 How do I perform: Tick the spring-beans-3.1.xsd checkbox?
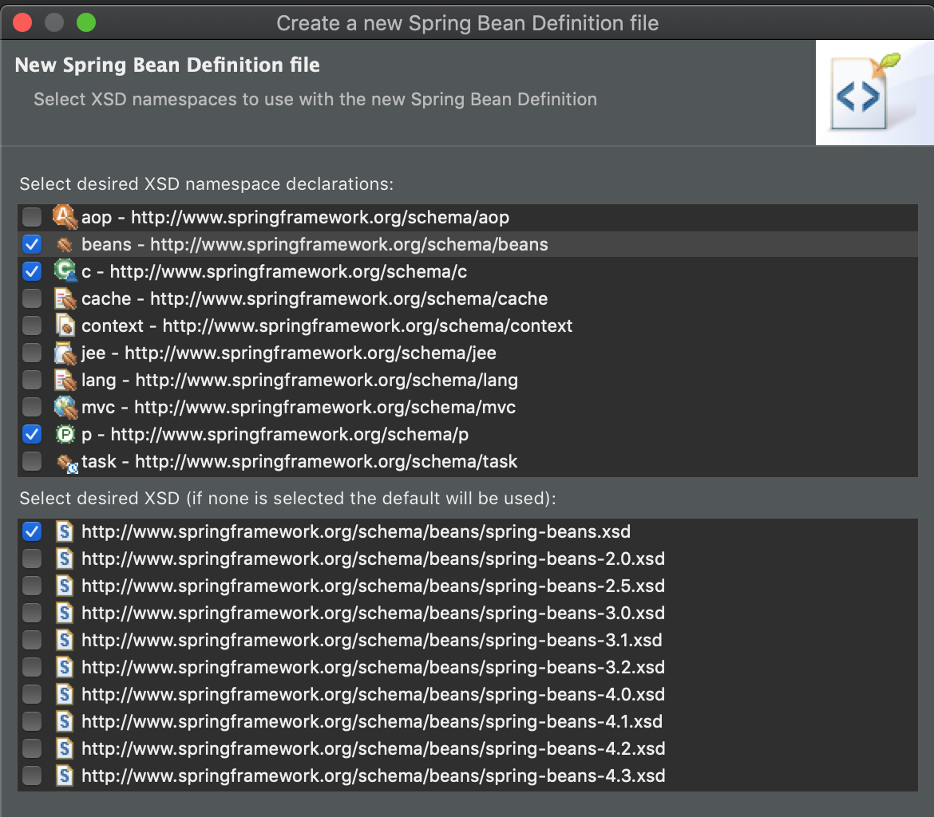coord(32,640)
